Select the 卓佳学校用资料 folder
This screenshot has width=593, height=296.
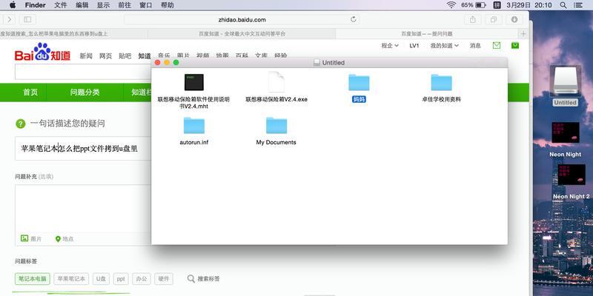coord(441,88)
